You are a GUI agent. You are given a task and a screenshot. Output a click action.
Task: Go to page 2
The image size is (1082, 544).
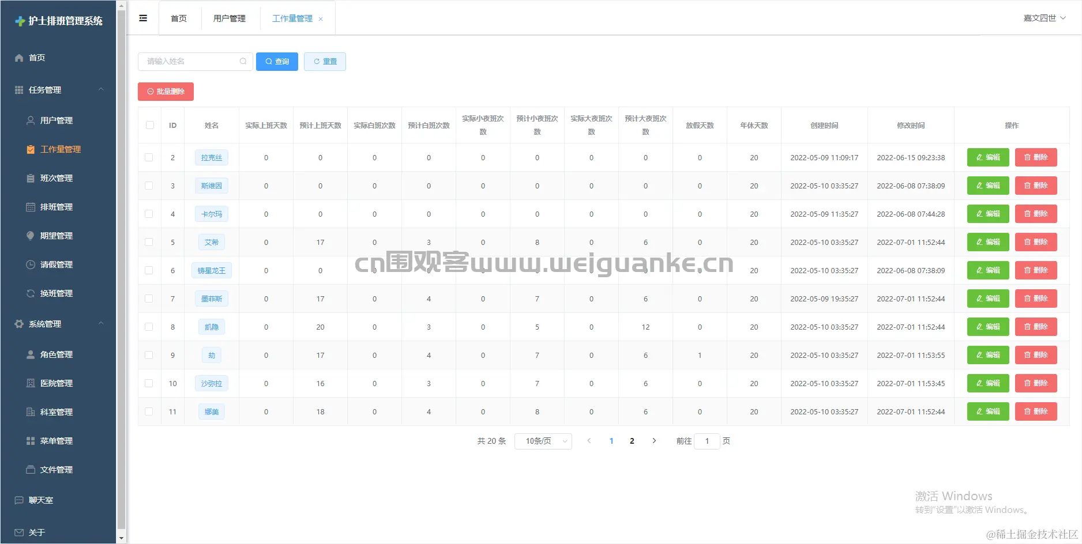point(632,441)
